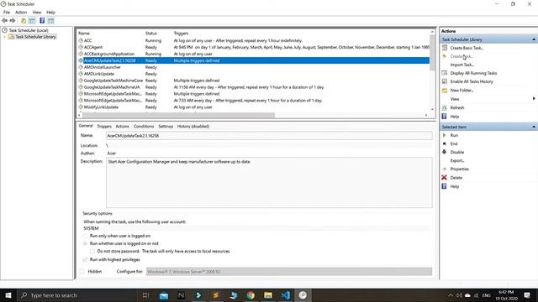Open the Action menu
538x302 pixels.
pyautogui.click(x=21, y=13)
